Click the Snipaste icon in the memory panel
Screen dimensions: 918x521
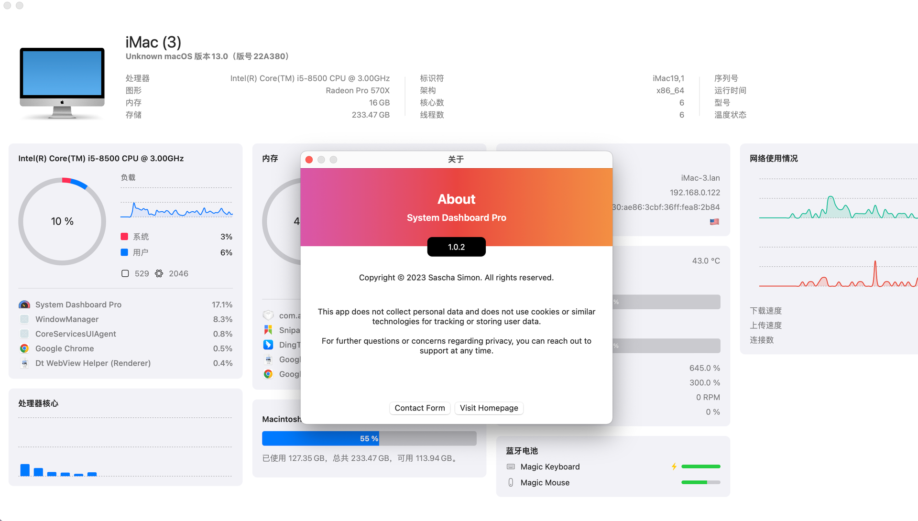pos(268,330)
